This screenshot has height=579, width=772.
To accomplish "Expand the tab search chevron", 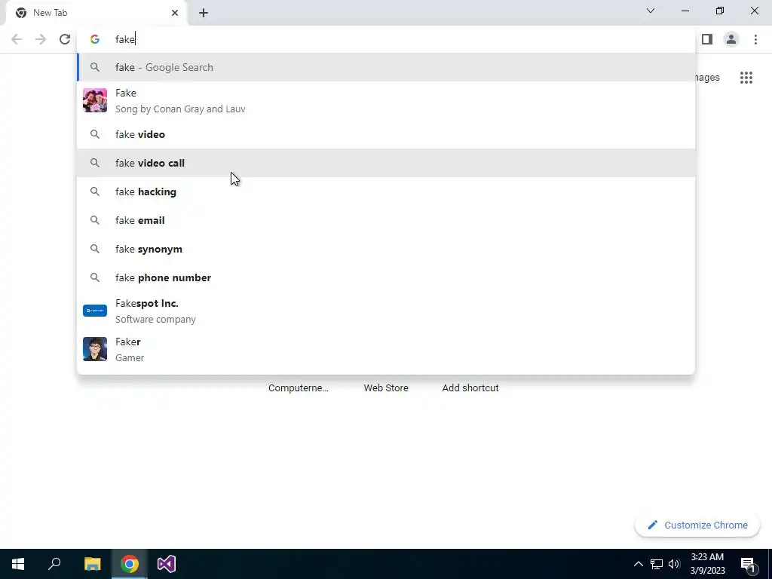I will (651, 11).
